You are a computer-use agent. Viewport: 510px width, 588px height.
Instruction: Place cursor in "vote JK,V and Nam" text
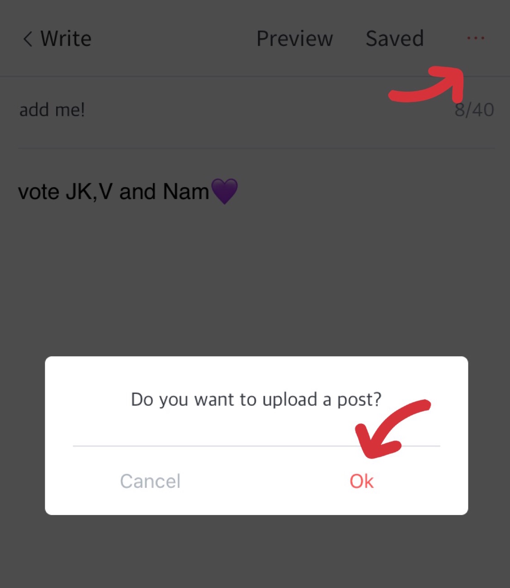tap(113, 191)
